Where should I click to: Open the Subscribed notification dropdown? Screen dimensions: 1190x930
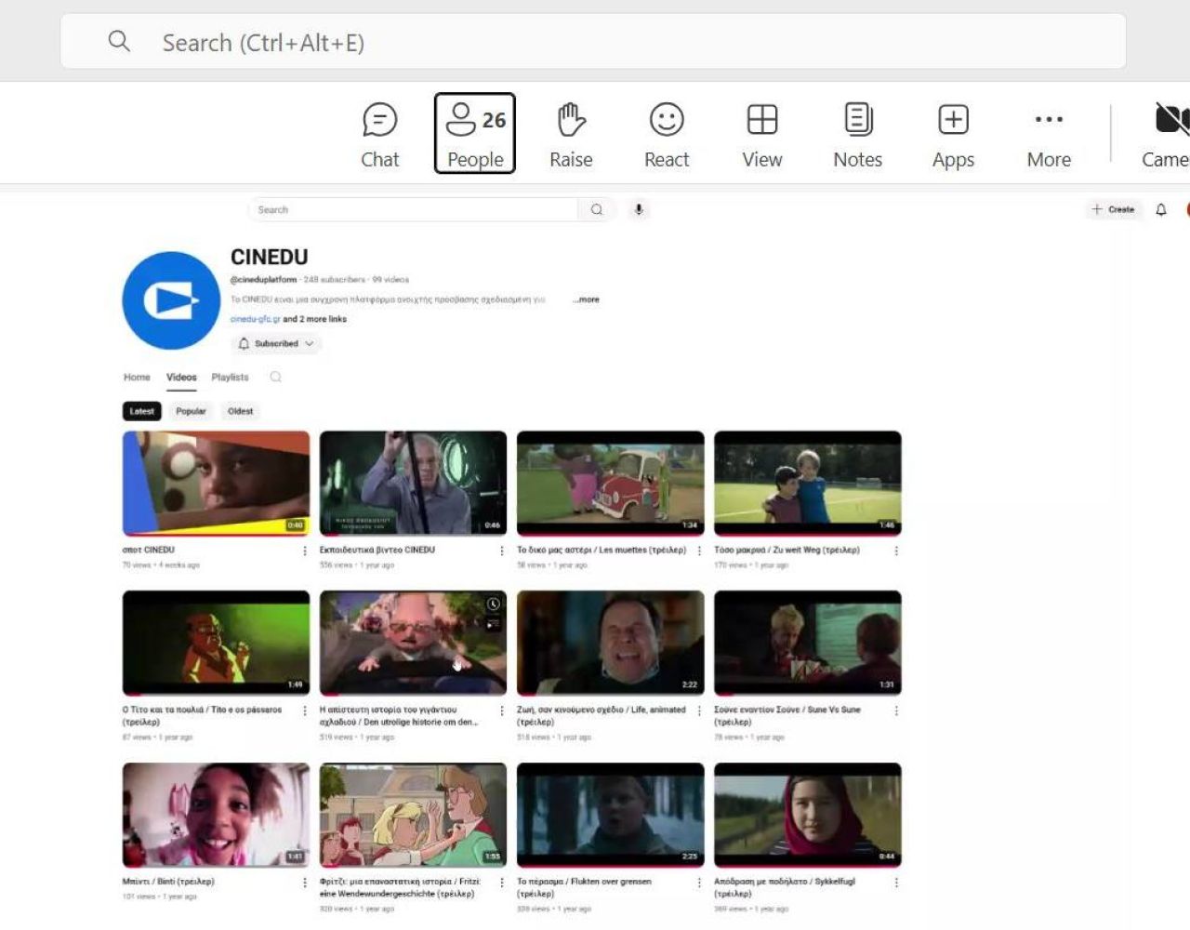coord(276,344)
